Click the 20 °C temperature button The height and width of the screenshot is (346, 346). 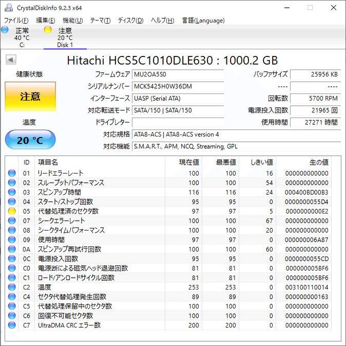[30, 140]
